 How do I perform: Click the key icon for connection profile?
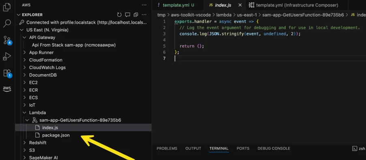coord(22,23)
